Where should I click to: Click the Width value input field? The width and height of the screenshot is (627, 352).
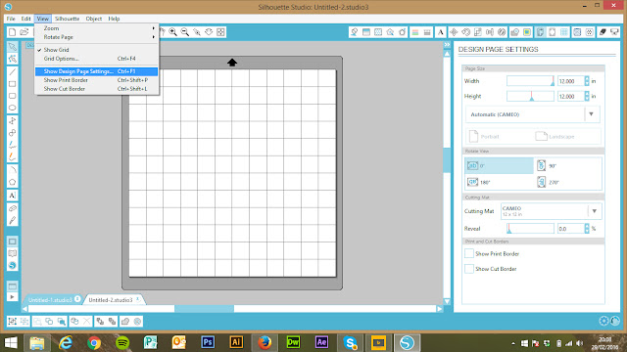point(570,81)
